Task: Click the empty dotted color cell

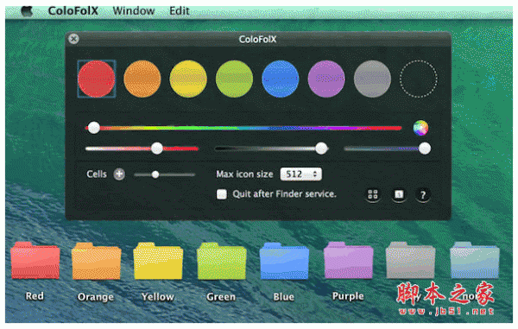Action: click(419, 79)
